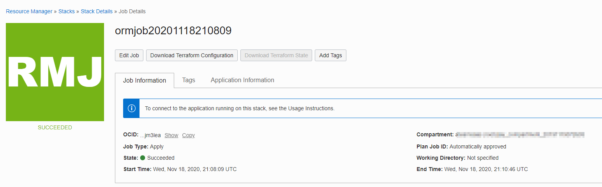The height and width of the screenshot is (187, 602).
Task: Click the job title ormjob20201118210809
Action: click(173, 31)
